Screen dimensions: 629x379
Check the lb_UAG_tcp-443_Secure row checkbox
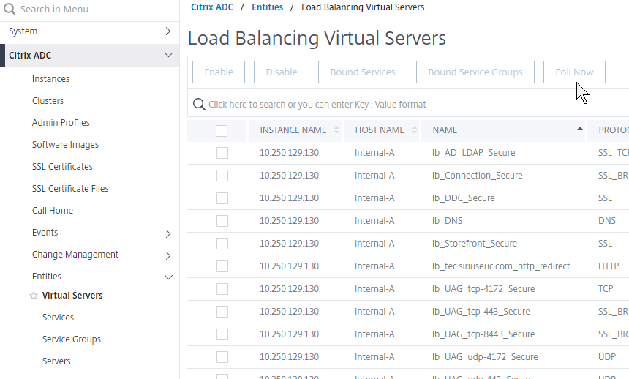click(x=222, y=312)
